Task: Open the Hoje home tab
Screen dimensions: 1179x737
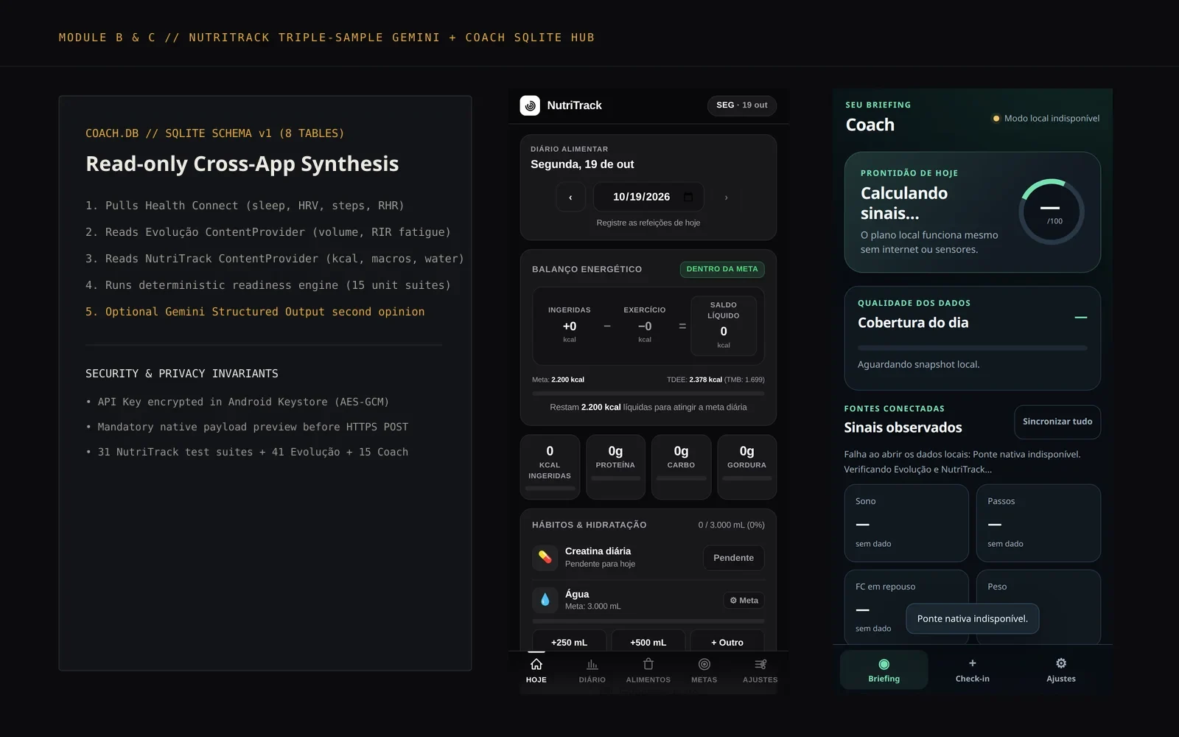Action: pyautogui.click(x=536, y=670)
